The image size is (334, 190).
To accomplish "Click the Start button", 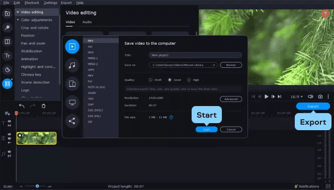I will [206, 129].
